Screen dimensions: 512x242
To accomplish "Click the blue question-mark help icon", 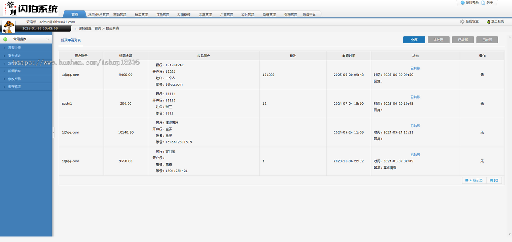I will [x=463, y=3].
